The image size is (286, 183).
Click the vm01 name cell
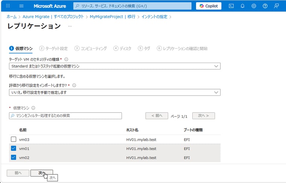coord(24,149)
